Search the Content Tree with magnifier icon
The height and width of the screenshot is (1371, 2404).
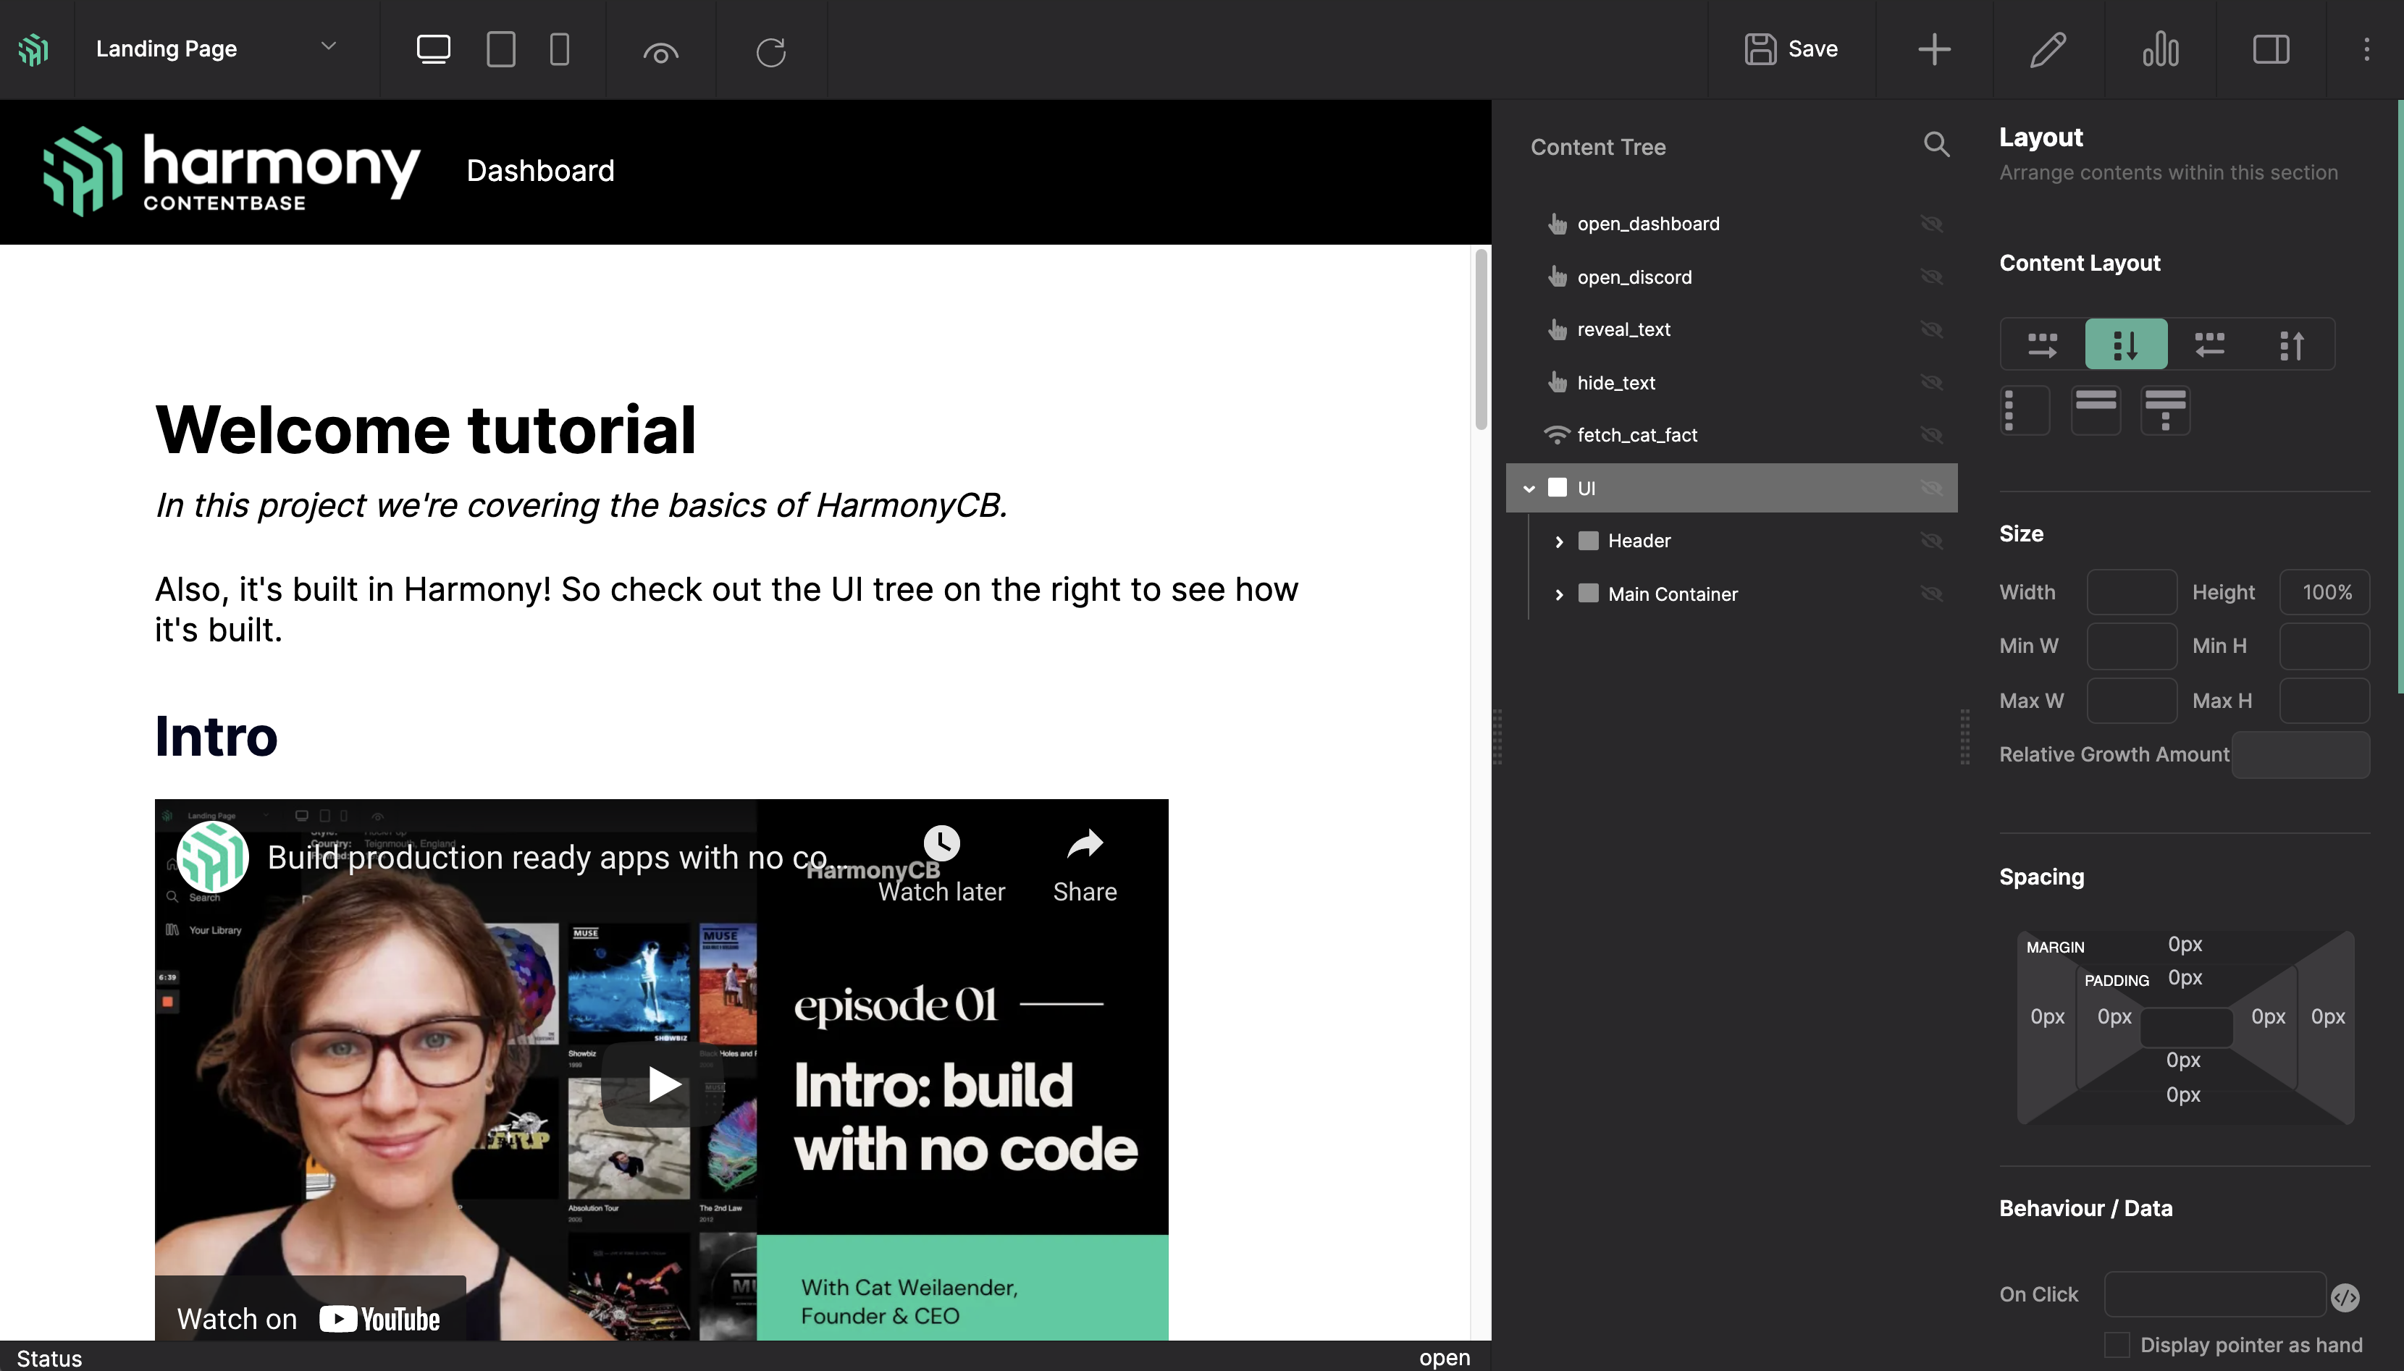point(1936,144)
